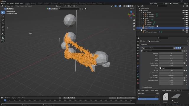Expand the Plane object row
189x106 pixels.
141,28
